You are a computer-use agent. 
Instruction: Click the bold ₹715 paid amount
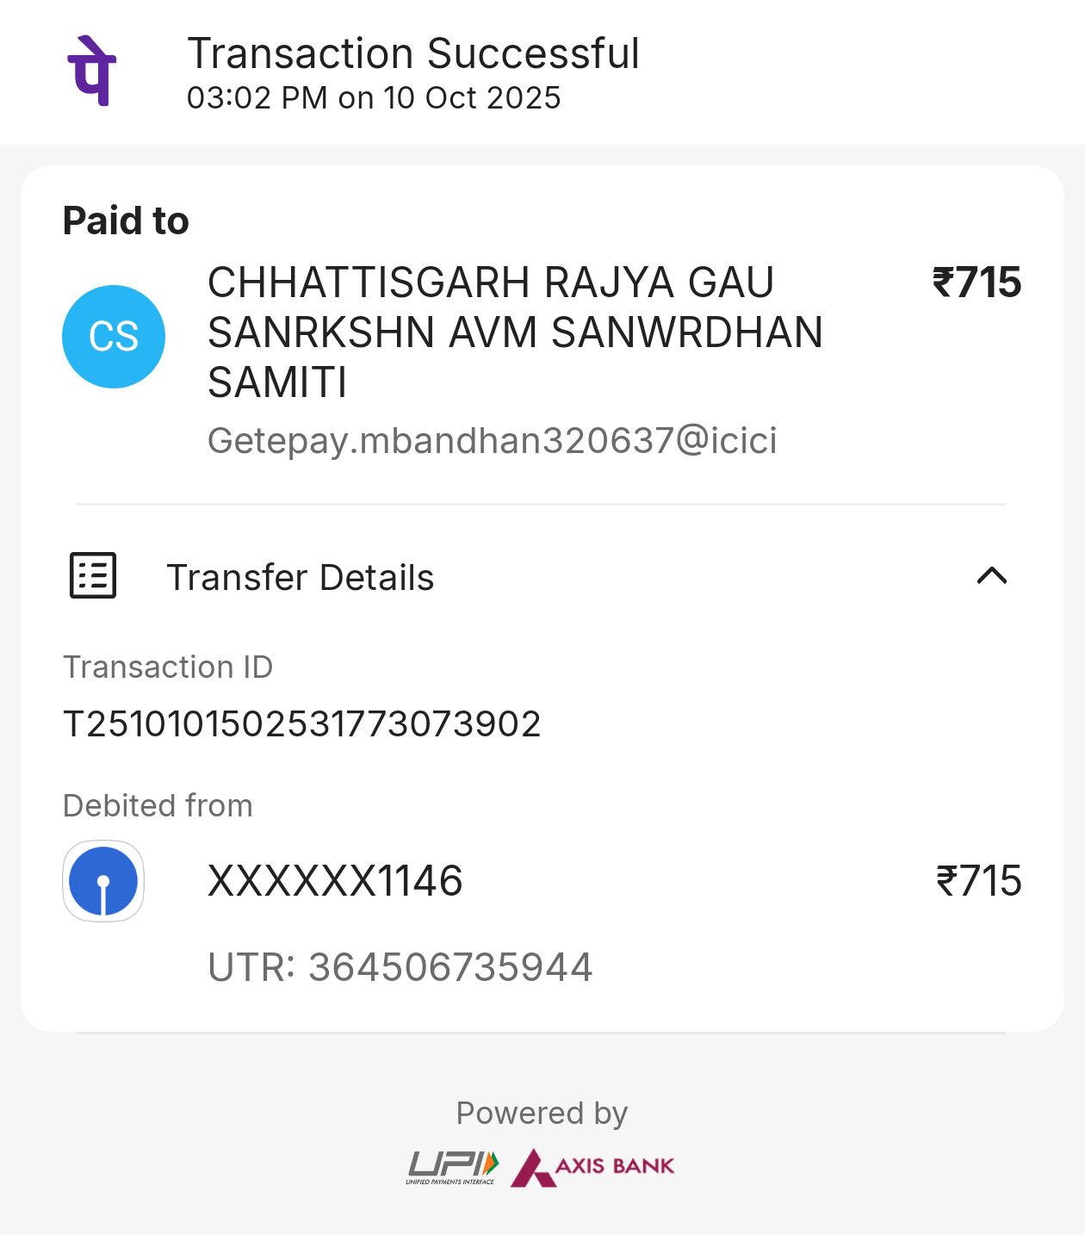976,282
